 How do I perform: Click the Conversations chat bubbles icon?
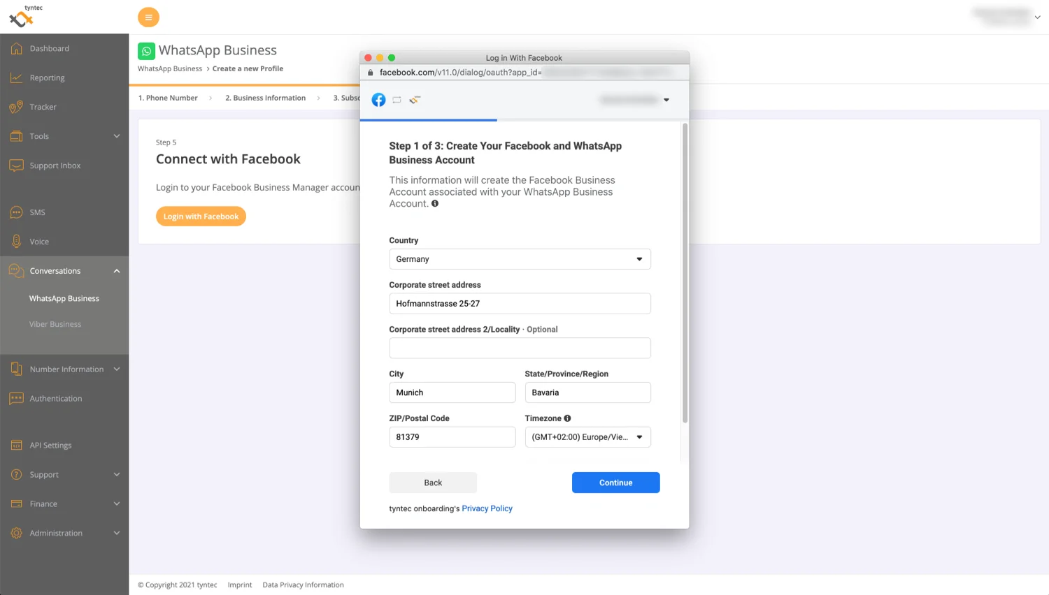pos(16,271)
